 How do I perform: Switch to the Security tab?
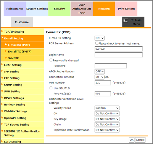59,9
